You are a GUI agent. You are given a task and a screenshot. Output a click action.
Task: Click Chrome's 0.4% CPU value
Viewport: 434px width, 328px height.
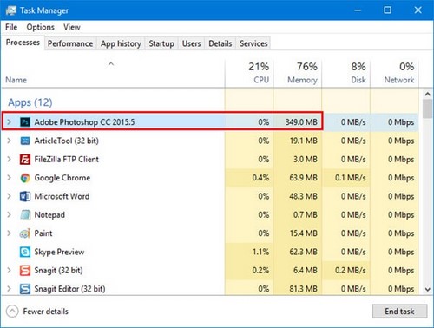(x=260, y=178)
